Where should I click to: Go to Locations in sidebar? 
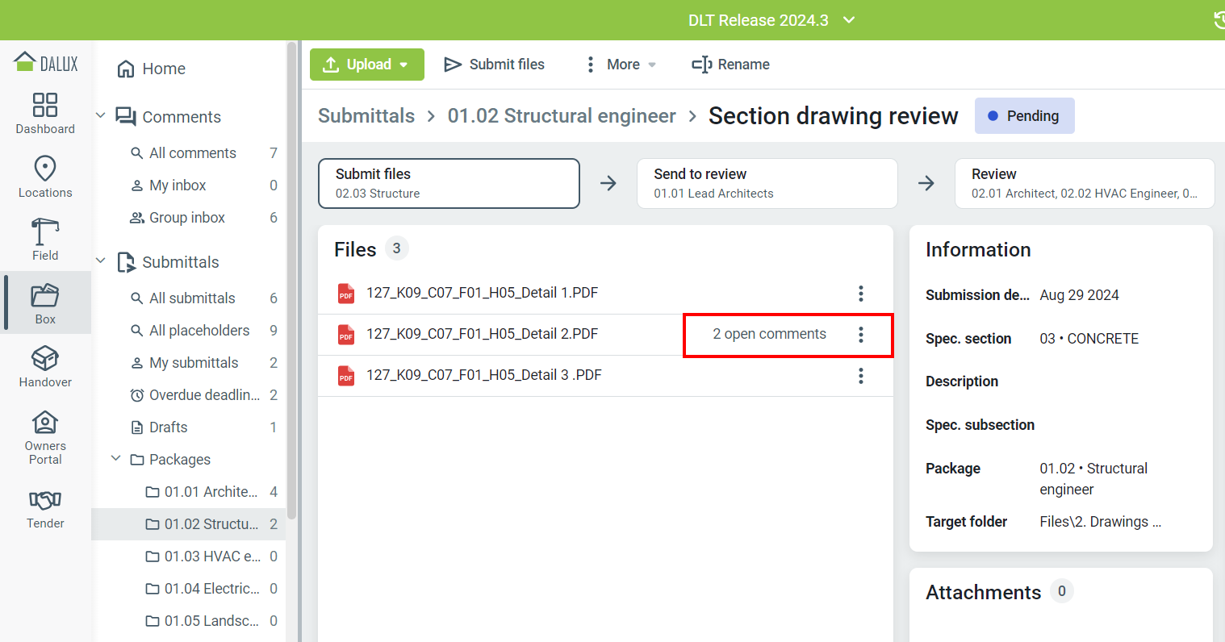point(45,177)
